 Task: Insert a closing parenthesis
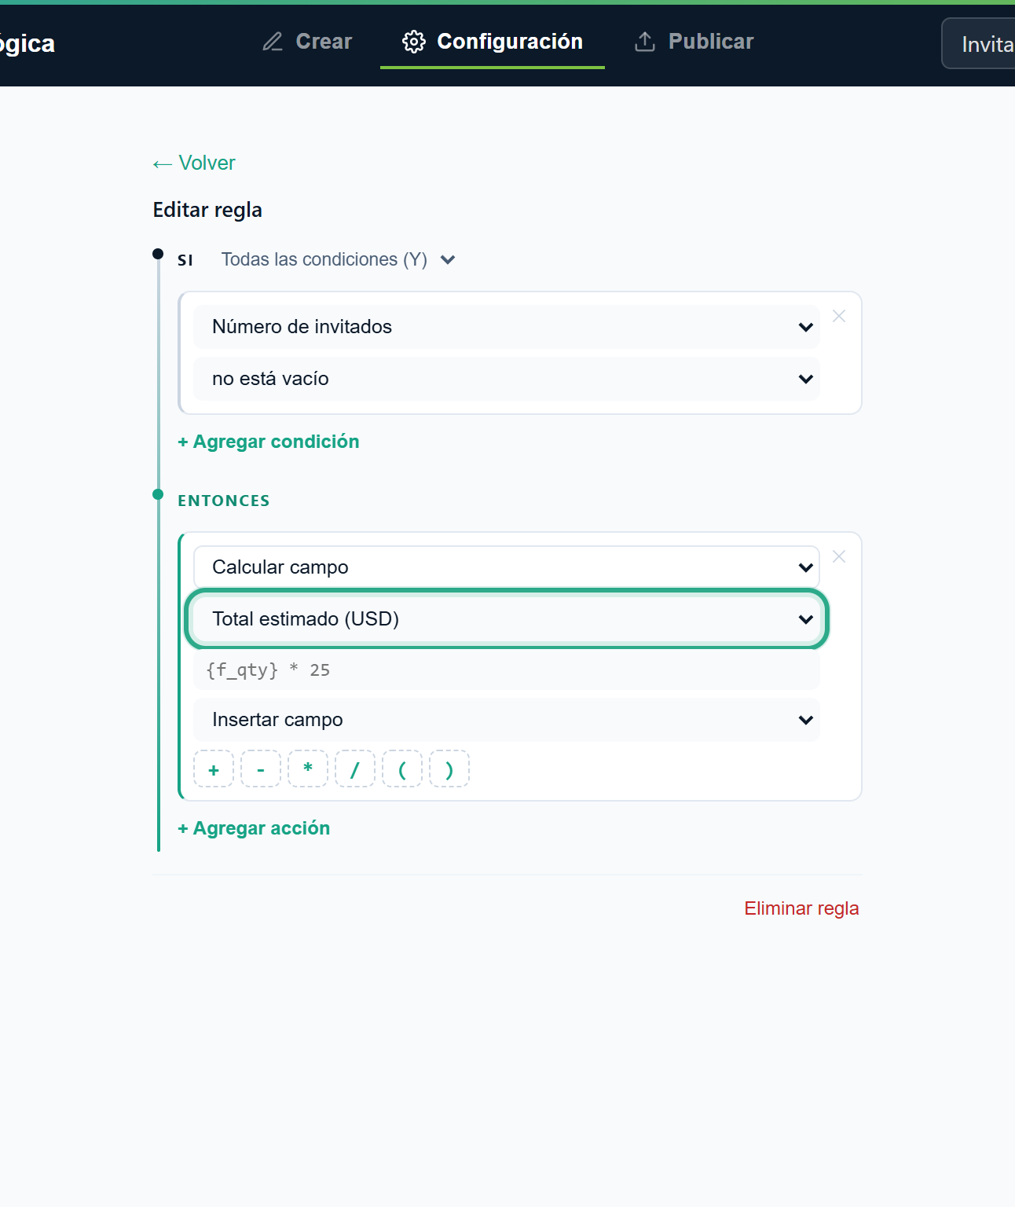pos(449,769)
